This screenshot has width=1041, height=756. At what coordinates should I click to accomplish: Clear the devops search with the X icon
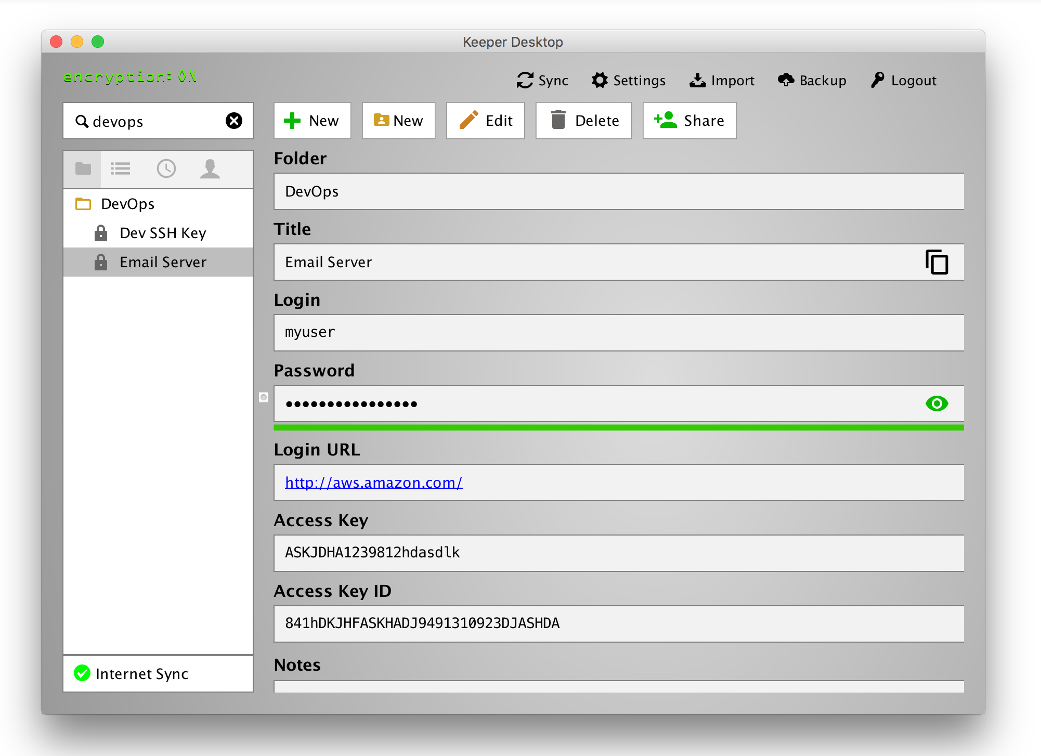click(234, 121)
